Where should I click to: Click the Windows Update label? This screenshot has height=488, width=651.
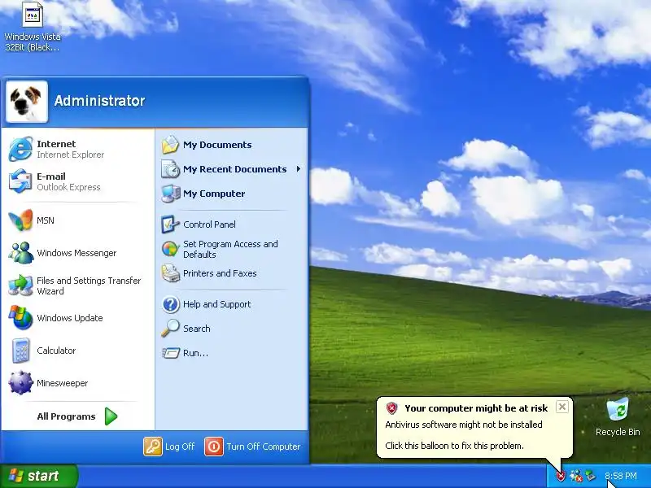click(x=70, y=318)
